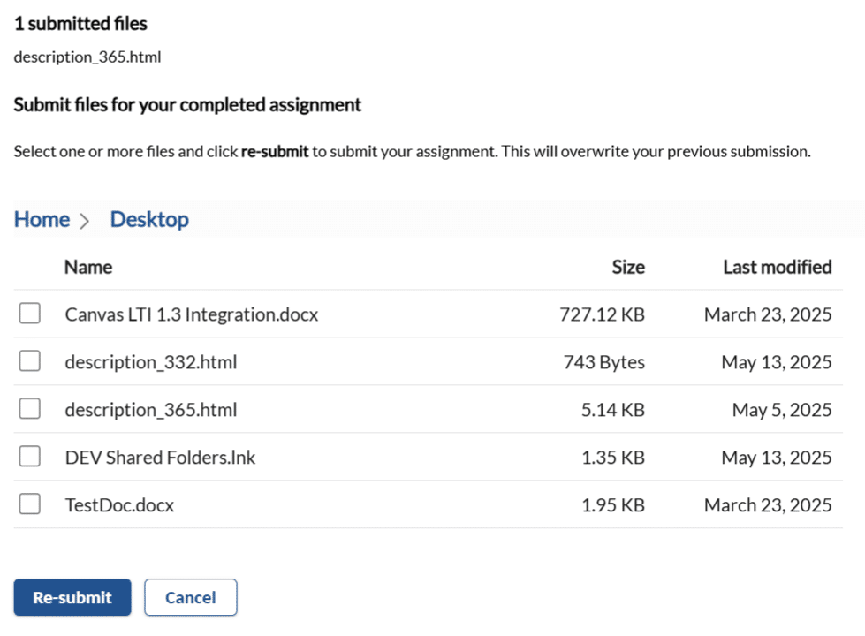This screenshot has width=865, height=636.
Task: Open the Desktop breadcrumb link
Action: pyautogui.click(x=148, y=218)
